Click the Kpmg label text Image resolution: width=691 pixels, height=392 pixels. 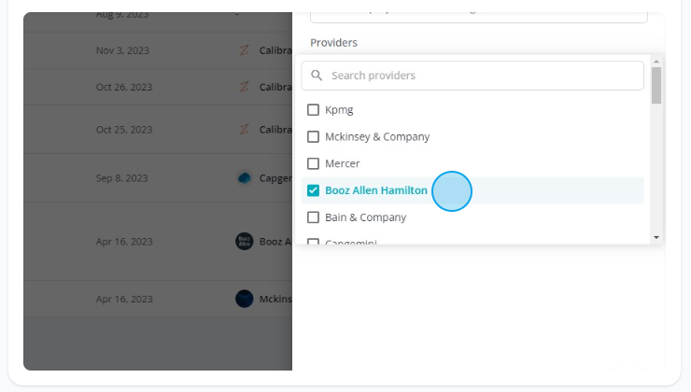339,110
